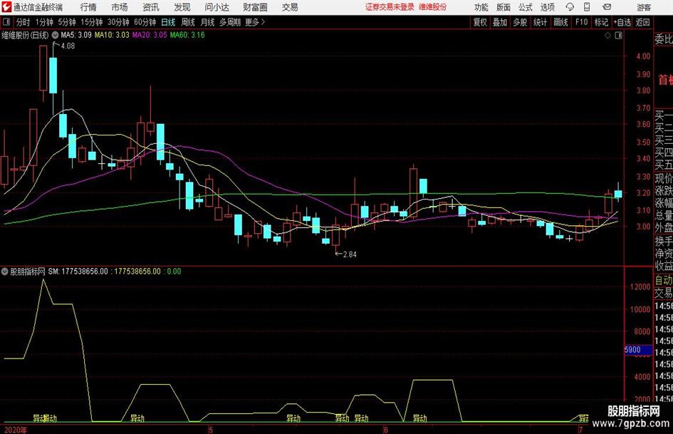Click the SM: 177538656.00 value

[x=78, y=272]
